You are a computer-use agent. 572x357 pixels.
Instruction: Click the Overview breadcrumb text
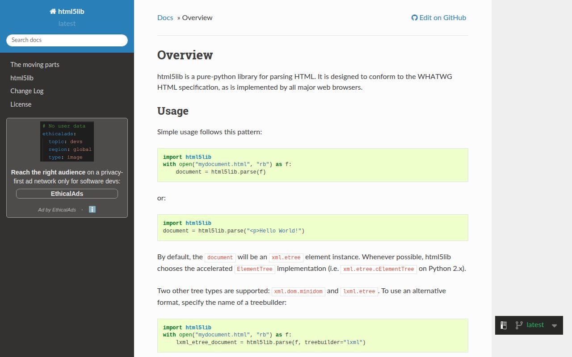(x=197, y=18)
